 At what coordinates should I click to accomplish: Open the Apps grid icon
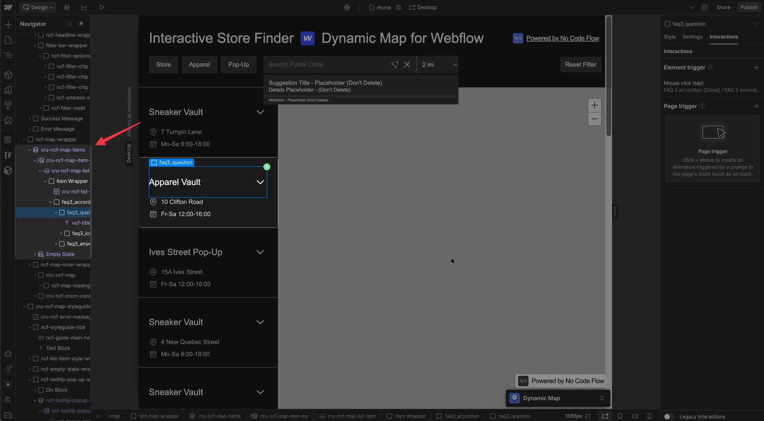pyautogui.click(x=8, y=140)
